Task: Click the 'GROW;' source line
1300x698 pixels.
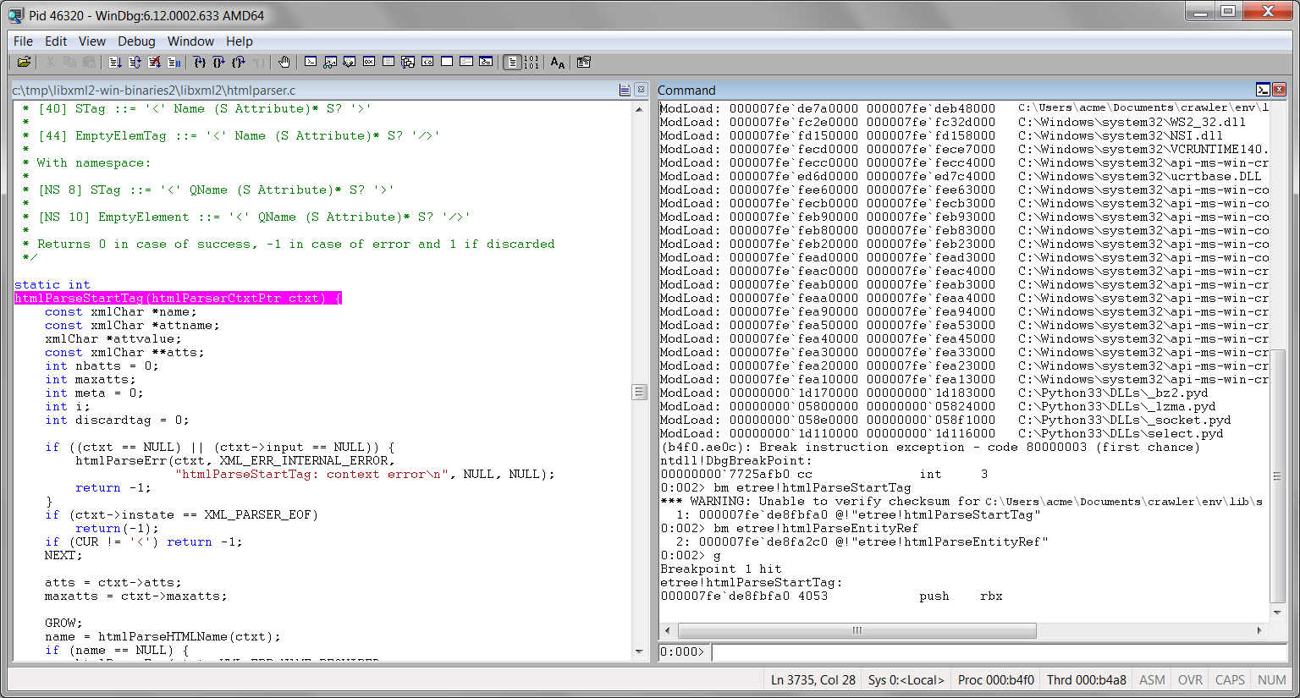Action: point(63,623)
